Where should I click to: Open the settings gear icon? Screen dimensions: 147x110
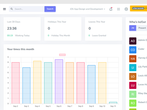pyautogui.click(x=126, y=9)
